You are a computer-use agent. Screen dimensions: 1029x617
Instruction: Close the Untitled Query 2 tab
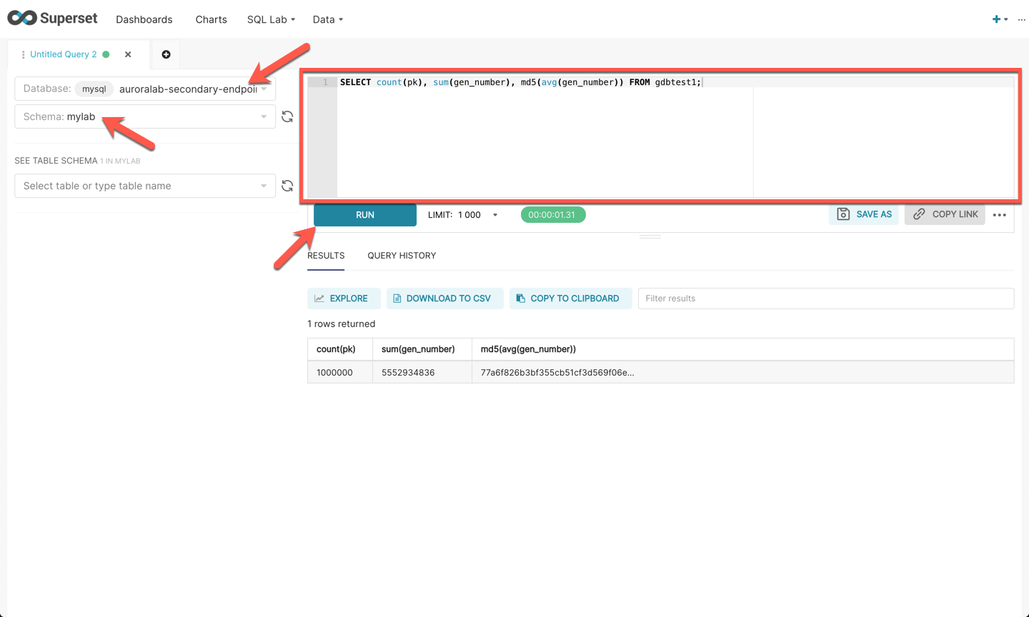(128, 54)
